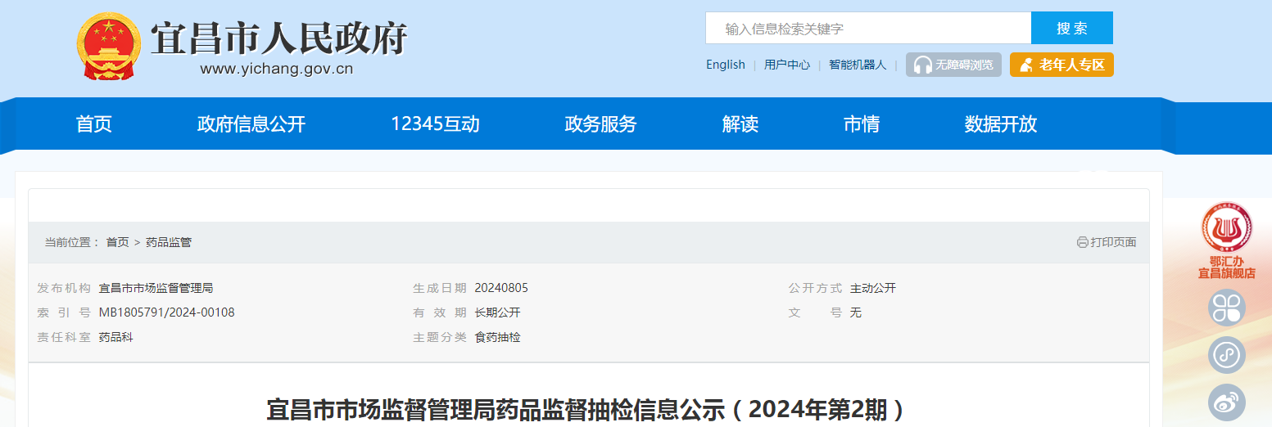Open the 用户中心 link
This screenshot has width=1272, height=427.
[x=786, y=65]
